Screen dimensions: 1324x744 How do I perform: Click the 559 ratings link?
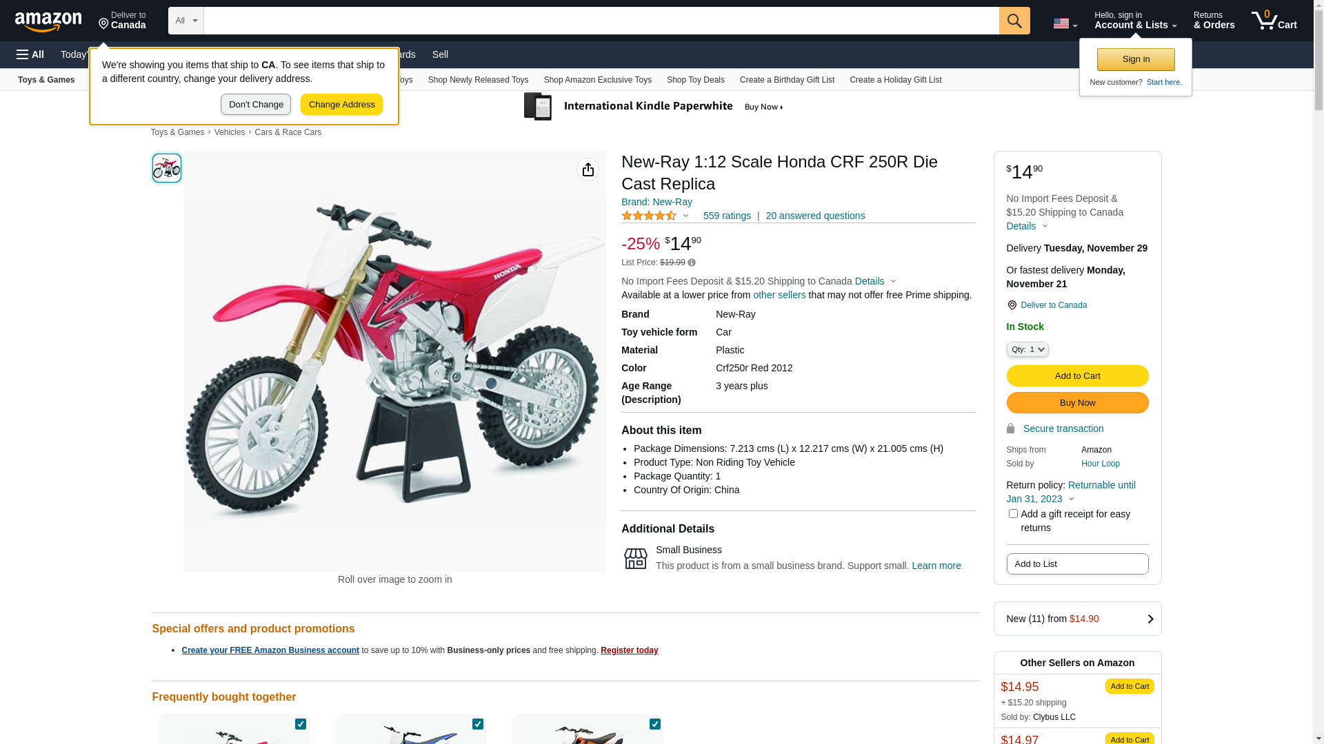point(727,216)
